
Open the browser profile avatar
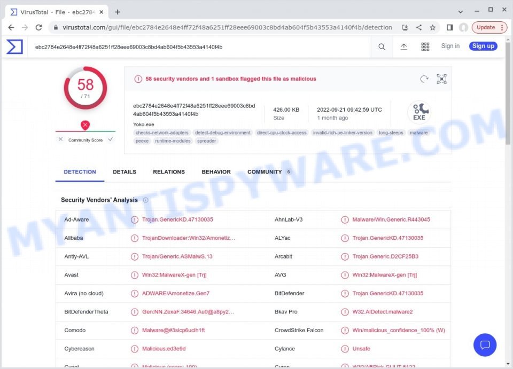[x=463, y=27]
